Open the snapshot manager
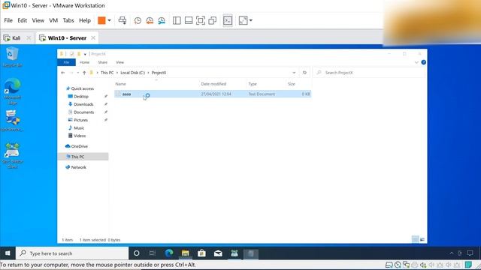Viewport: 481px width, 270px height. (162, 20)
